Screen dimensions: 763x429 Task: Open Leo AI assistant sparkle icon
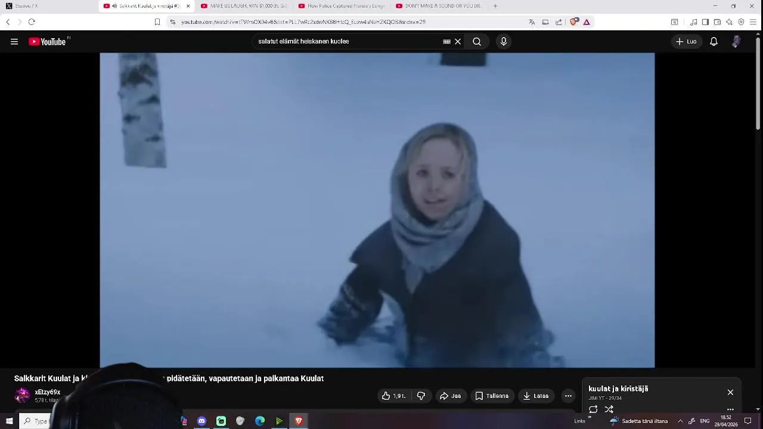(x=729, y=22)
